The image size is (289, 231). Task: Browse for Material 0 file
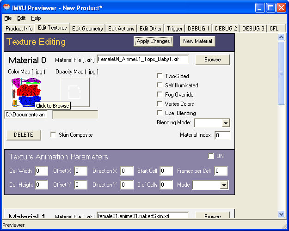pos(212,60)
